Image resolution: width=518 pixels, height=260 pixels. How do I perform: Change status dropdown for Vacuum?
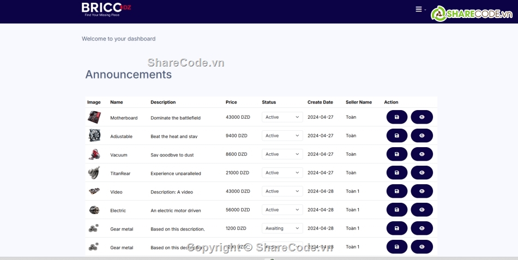coord(282,154)
